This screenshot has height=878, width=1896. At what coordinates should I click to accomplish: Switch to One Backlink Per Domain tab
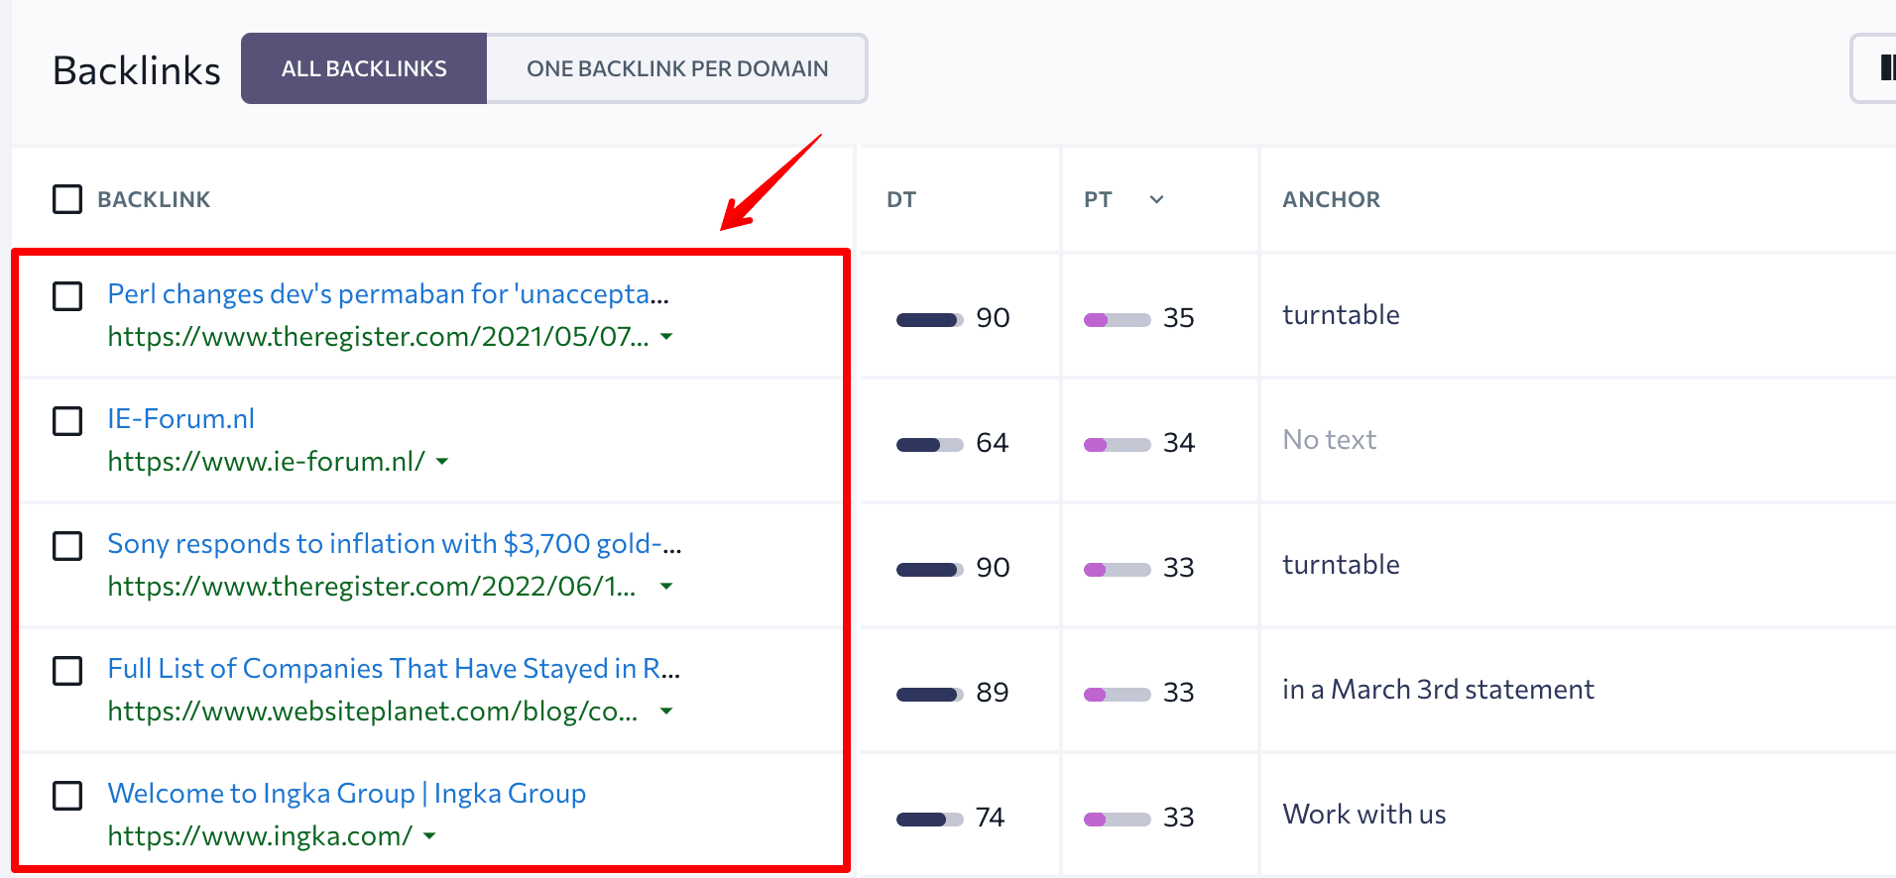pyautogui.click(x=677, y=68)
